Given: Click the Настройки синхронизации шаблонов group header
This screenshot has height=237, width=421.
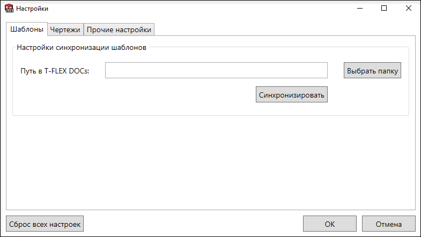Looking at the screenshot, I should [82, 48].
